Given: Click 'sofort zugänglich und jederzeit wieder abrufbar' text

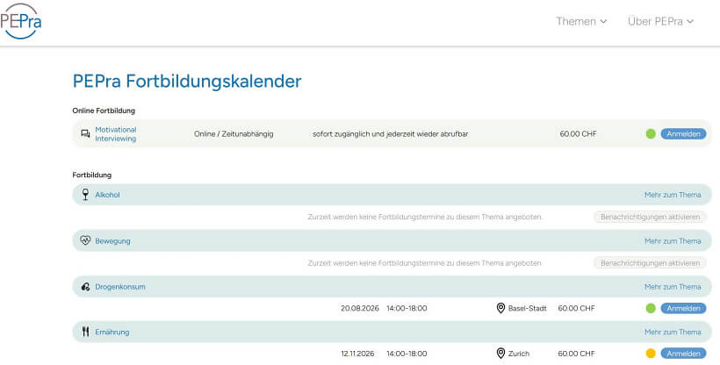Looking at the screenshot, I should coord(391,134).
